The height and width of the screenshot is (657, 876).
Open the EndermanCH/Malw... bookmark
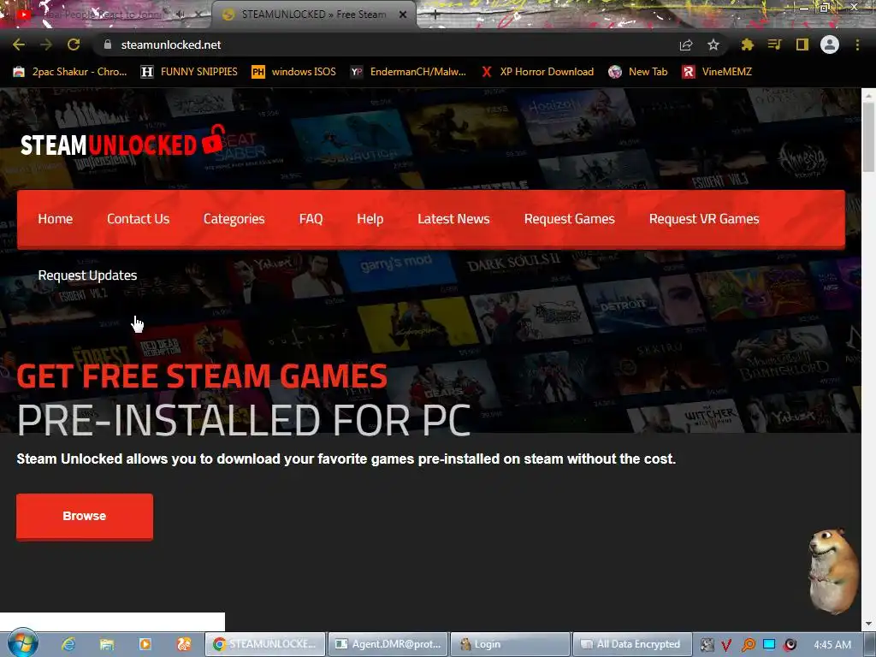(408, 72)
